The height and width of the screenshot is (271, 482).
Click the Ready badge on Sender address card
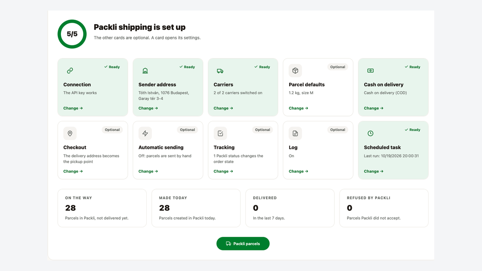tap(187, 67)
